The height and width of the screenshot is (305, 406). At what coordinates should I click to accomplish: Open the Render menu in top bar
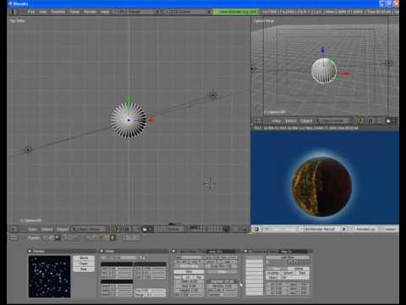click(91, 12)
